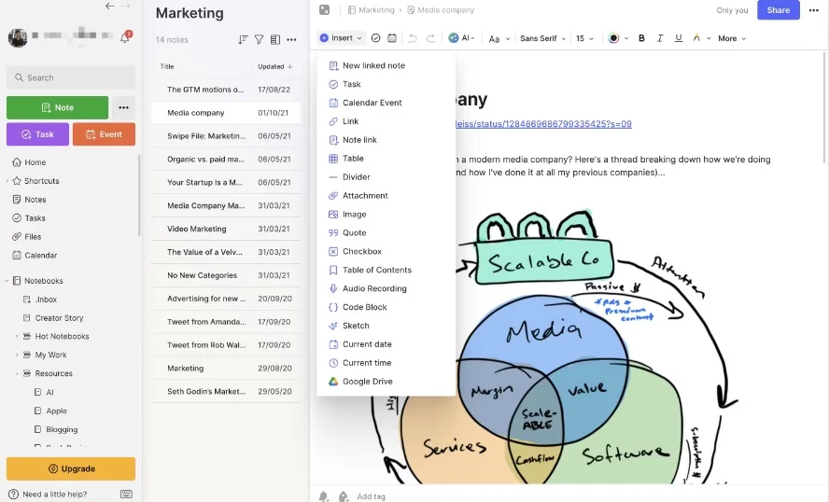
Task: Change the note list view layout icon
Action: point(274,40)
